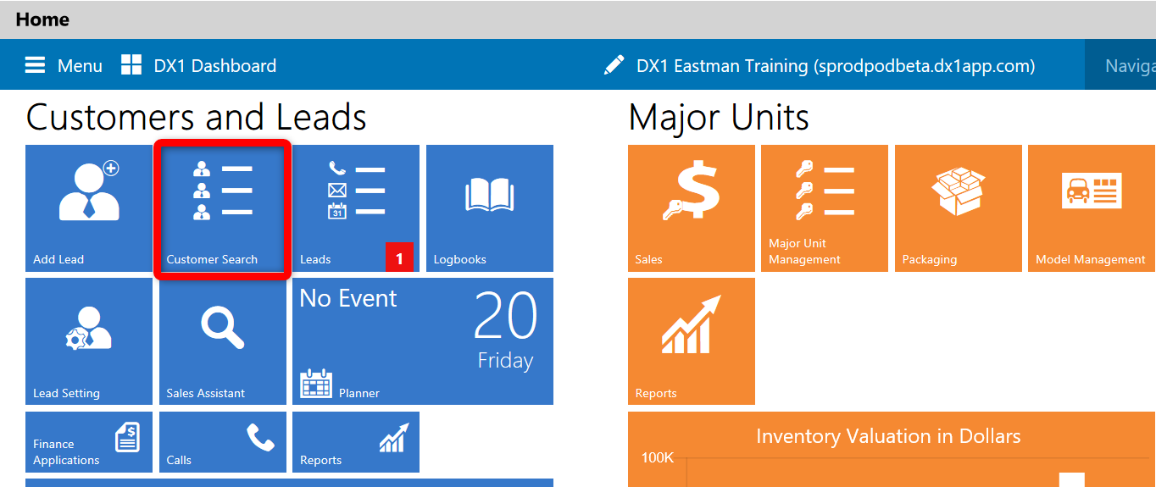Open the Planner calendar tile
The image size is (1156, 487).
coord(423,341)
